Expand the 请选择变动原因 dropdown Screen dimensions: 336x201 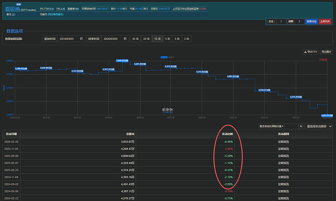318,126
